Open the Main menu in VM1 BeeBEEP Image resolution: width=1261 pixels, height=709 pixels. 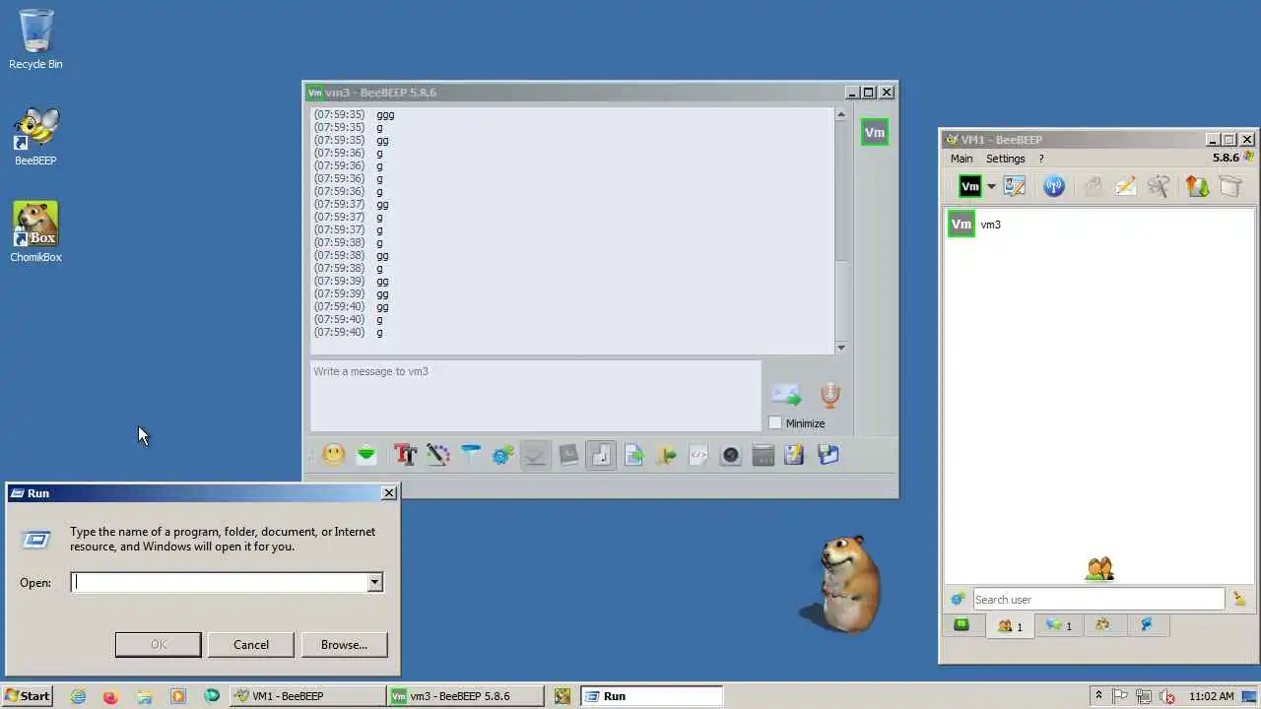click(962, 159)
